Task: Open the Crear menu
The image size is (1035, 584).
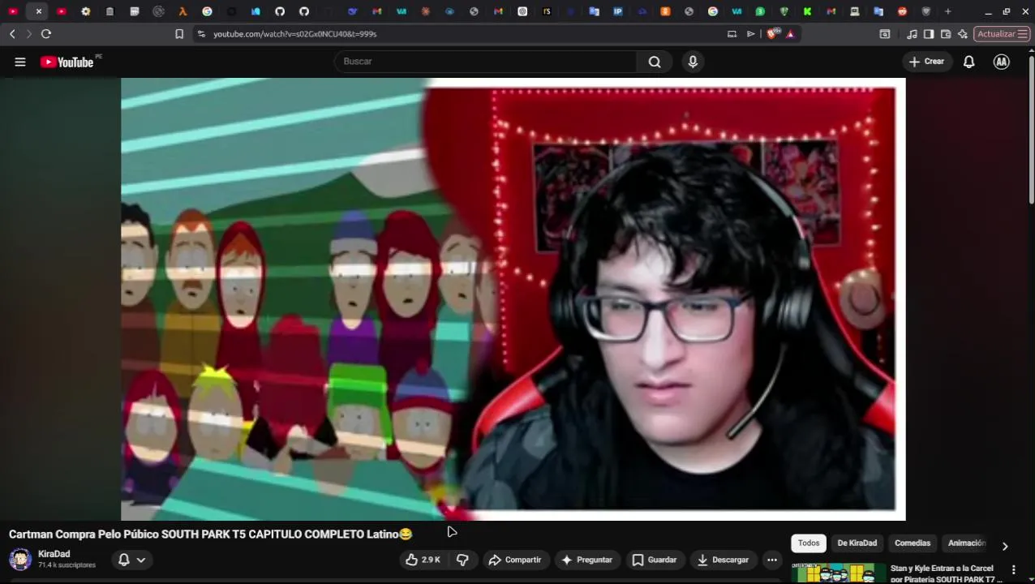Action: (x=926, y=62)
